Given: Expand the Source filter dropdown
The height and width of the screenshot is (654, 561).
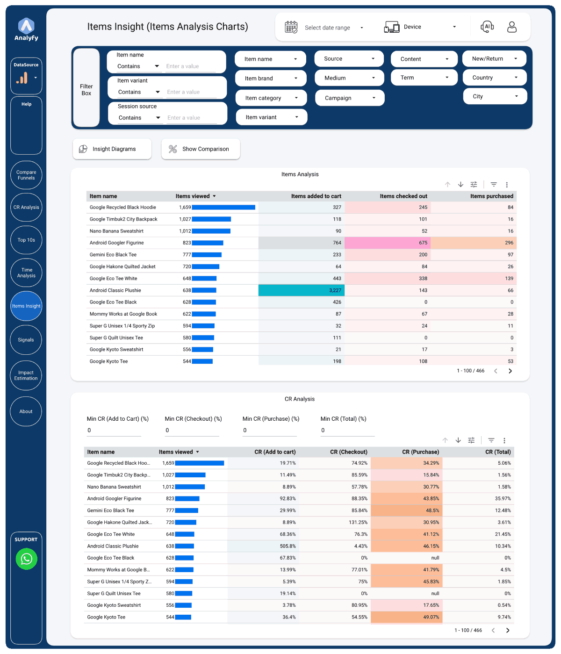Looking at the screenshot, I should point(349,59).
